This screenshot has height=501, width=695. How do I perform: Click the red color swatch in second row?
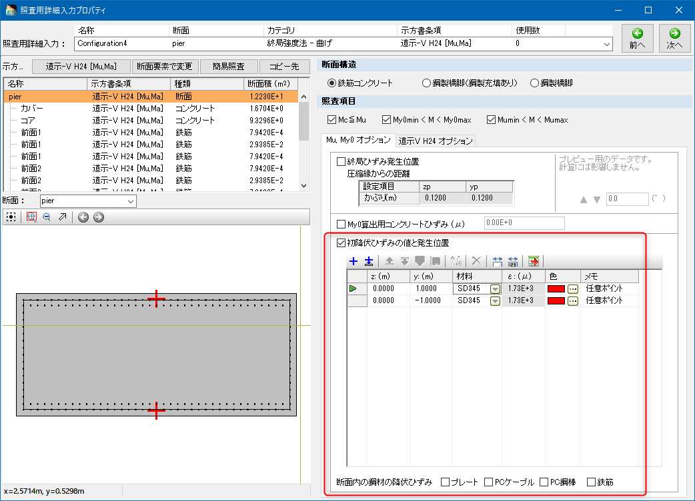click(x=556, y=301)
